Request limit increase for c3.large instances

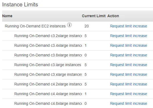[x=129, y=65]
